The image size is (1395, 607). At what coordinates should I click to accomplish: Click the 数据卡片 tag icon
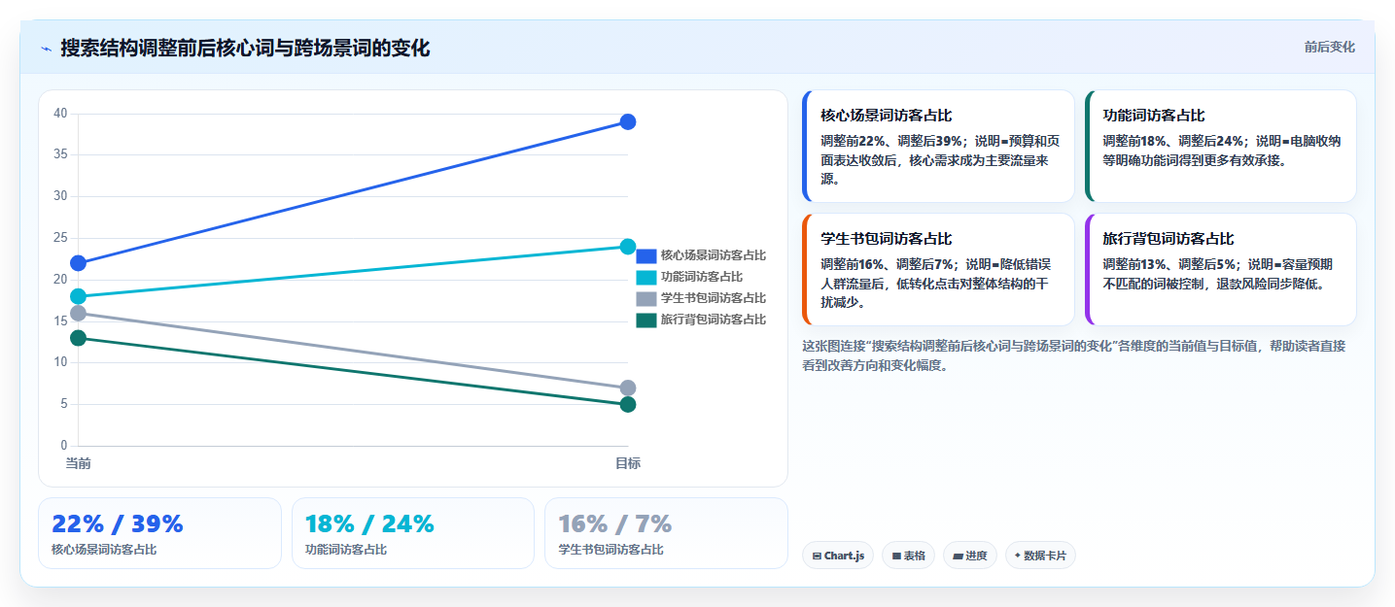coord(1018,556)
